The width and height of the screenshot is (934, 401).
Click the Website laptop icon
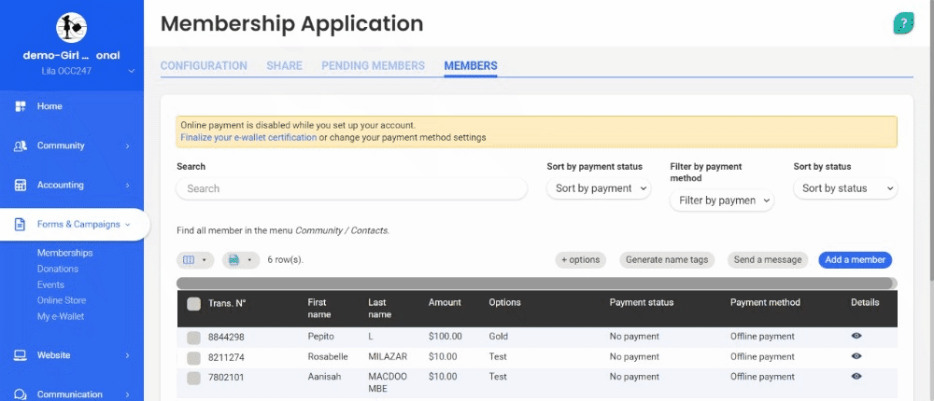[x=20, y=355]
